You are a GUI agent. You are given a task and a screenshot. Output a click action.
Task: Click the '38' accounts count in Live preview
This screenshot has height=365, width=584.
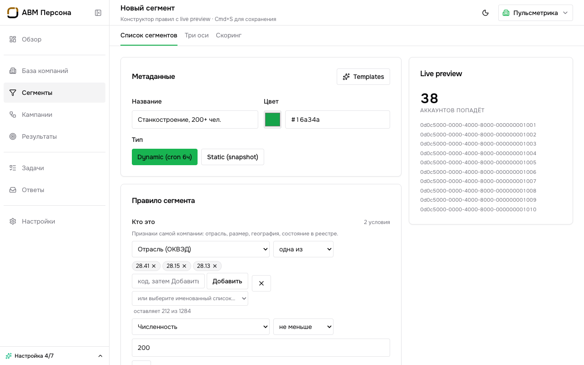coord(429,99)
